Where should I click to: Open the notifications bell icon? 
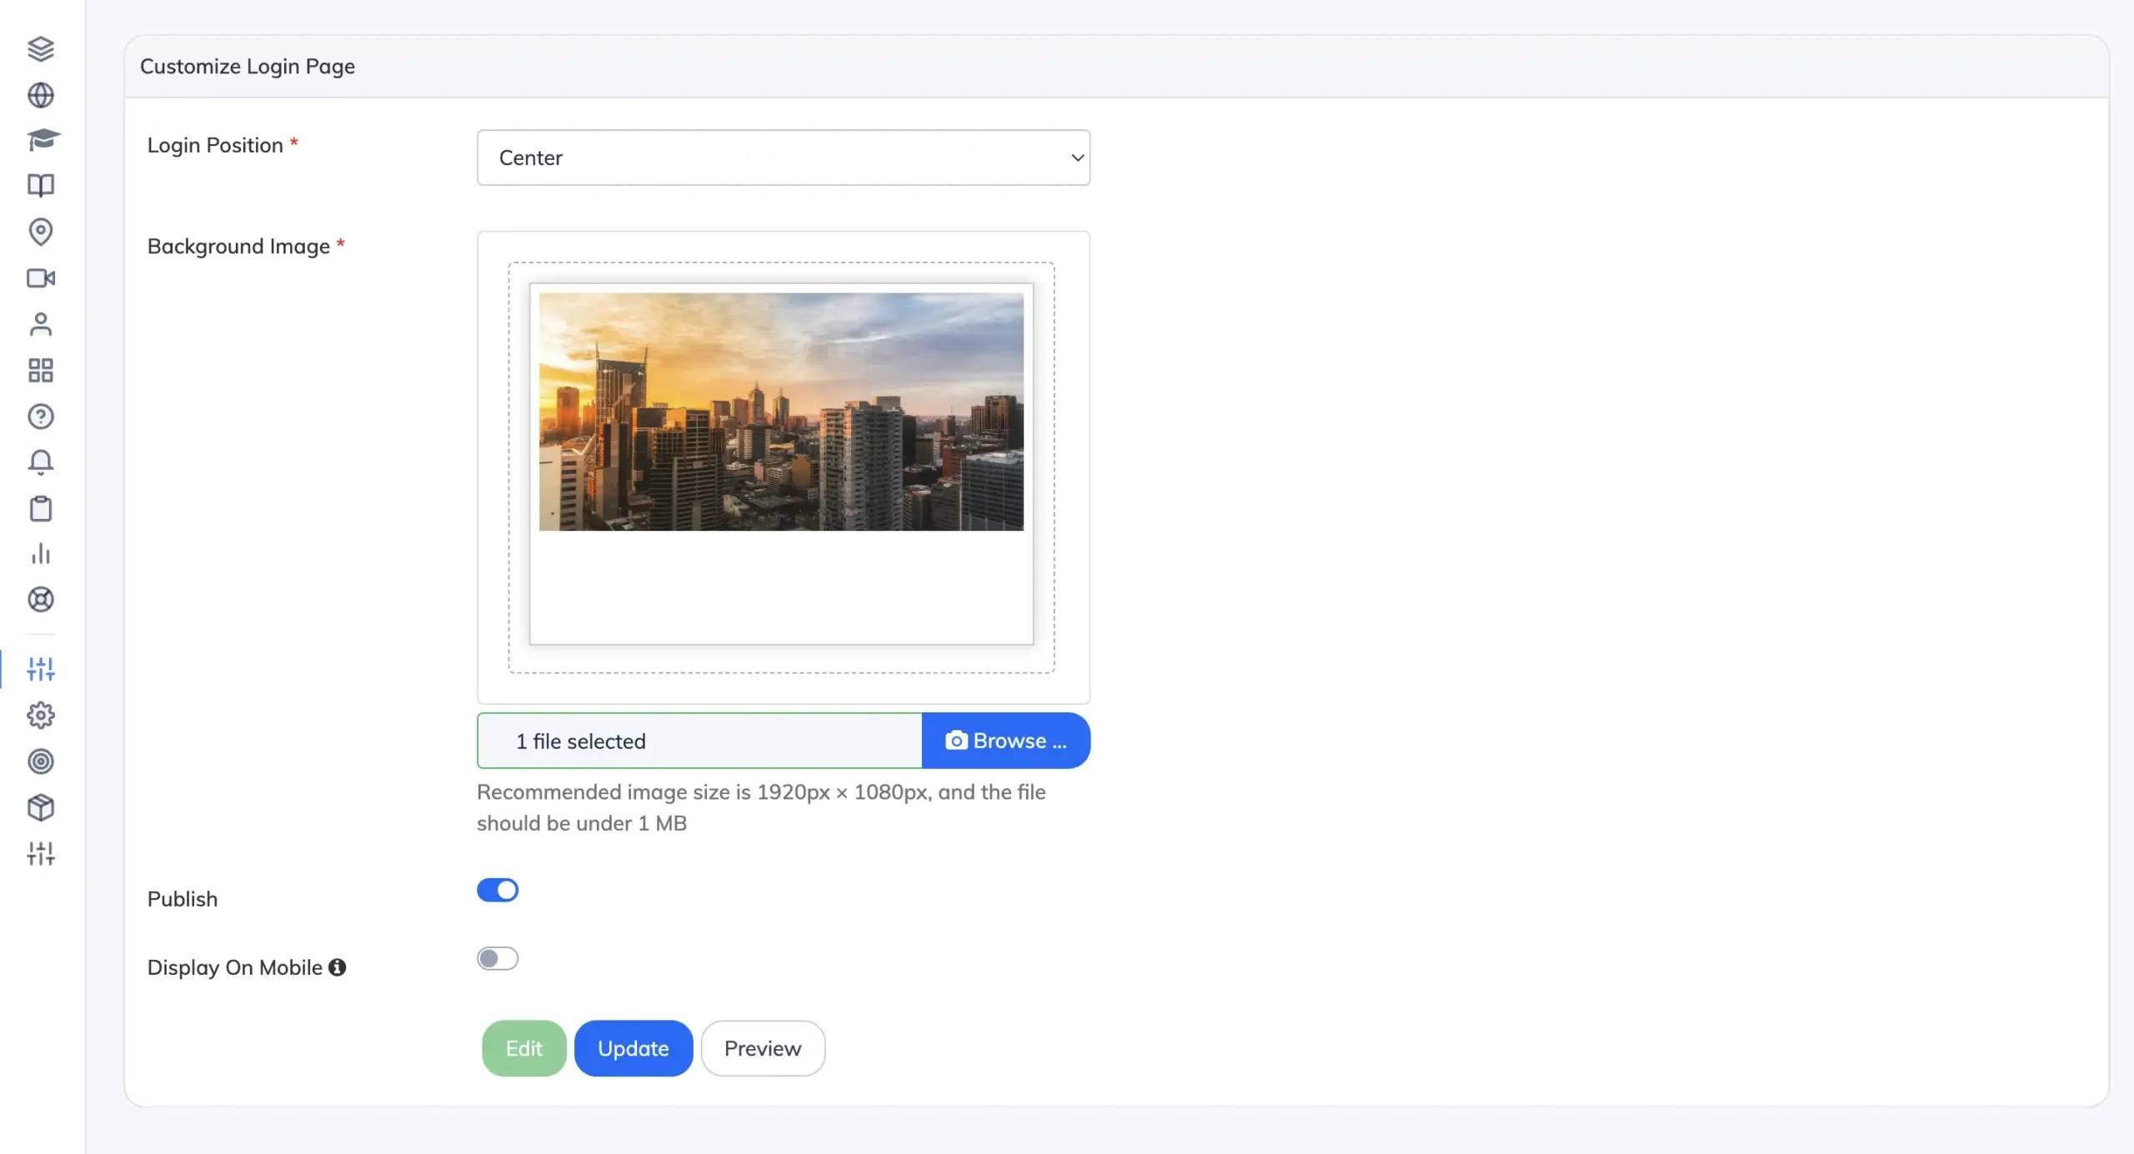point(42,461)
